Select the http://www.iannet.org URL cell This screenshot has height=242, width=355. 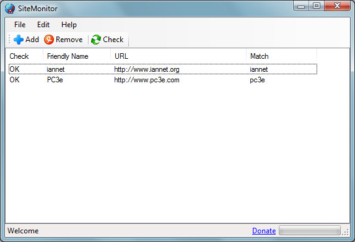pos(147,69)
